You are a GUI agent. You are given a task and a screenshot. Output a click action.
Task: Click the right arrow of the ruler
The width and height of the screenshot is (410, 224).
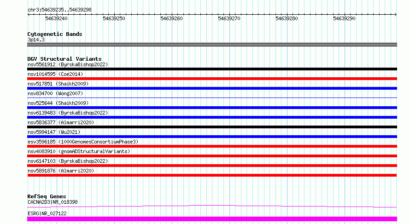(x=395, y=15)
